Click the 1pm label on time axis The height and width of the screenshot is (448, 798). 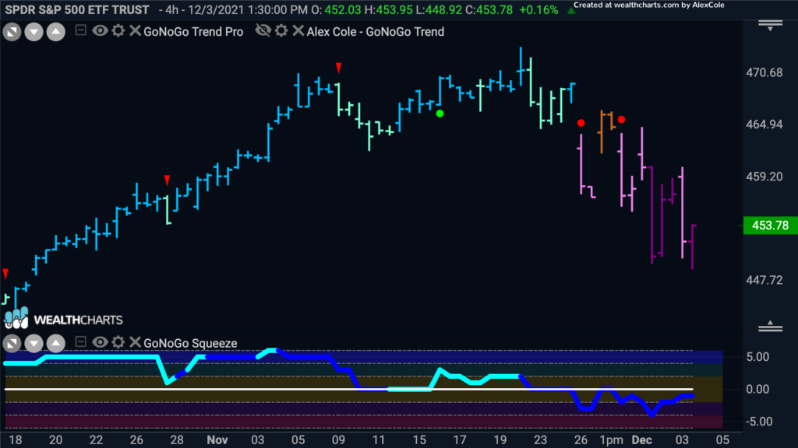611,440
